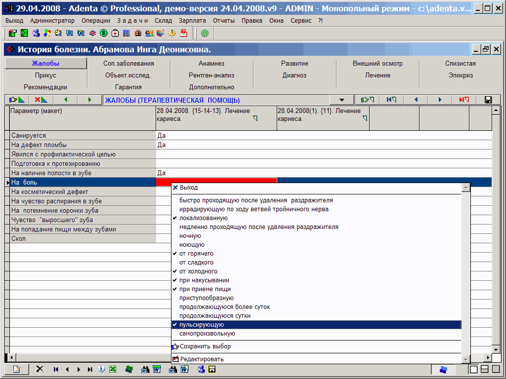Click the popup list scrollbar down arrow
The width and height of the screenshot is (506, 379).
tap(465, 359)
